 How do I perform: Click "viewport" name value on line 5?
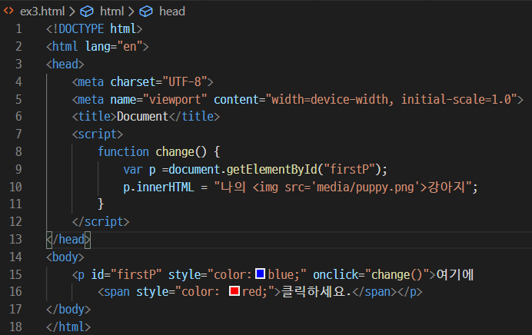click(175, 99)
